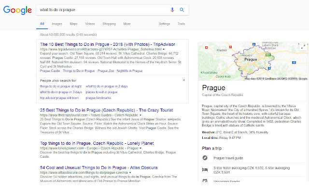Screen dimensions: 309x193
Task: Click the Local time Friday 9:47 PM line
Action: click(x=221, y=138)
